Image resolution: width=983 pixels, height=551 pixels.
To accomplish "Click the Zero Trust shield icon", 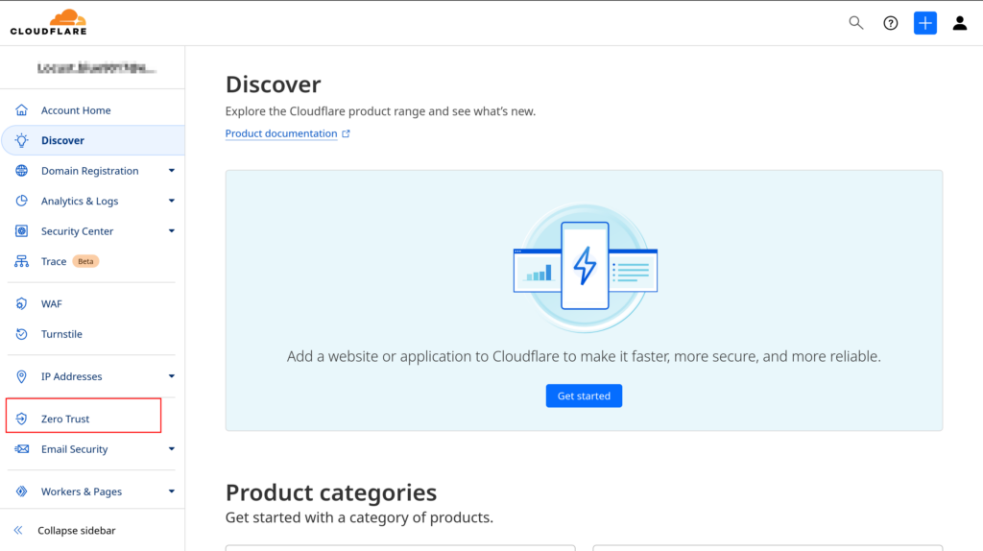I will 21,419.
